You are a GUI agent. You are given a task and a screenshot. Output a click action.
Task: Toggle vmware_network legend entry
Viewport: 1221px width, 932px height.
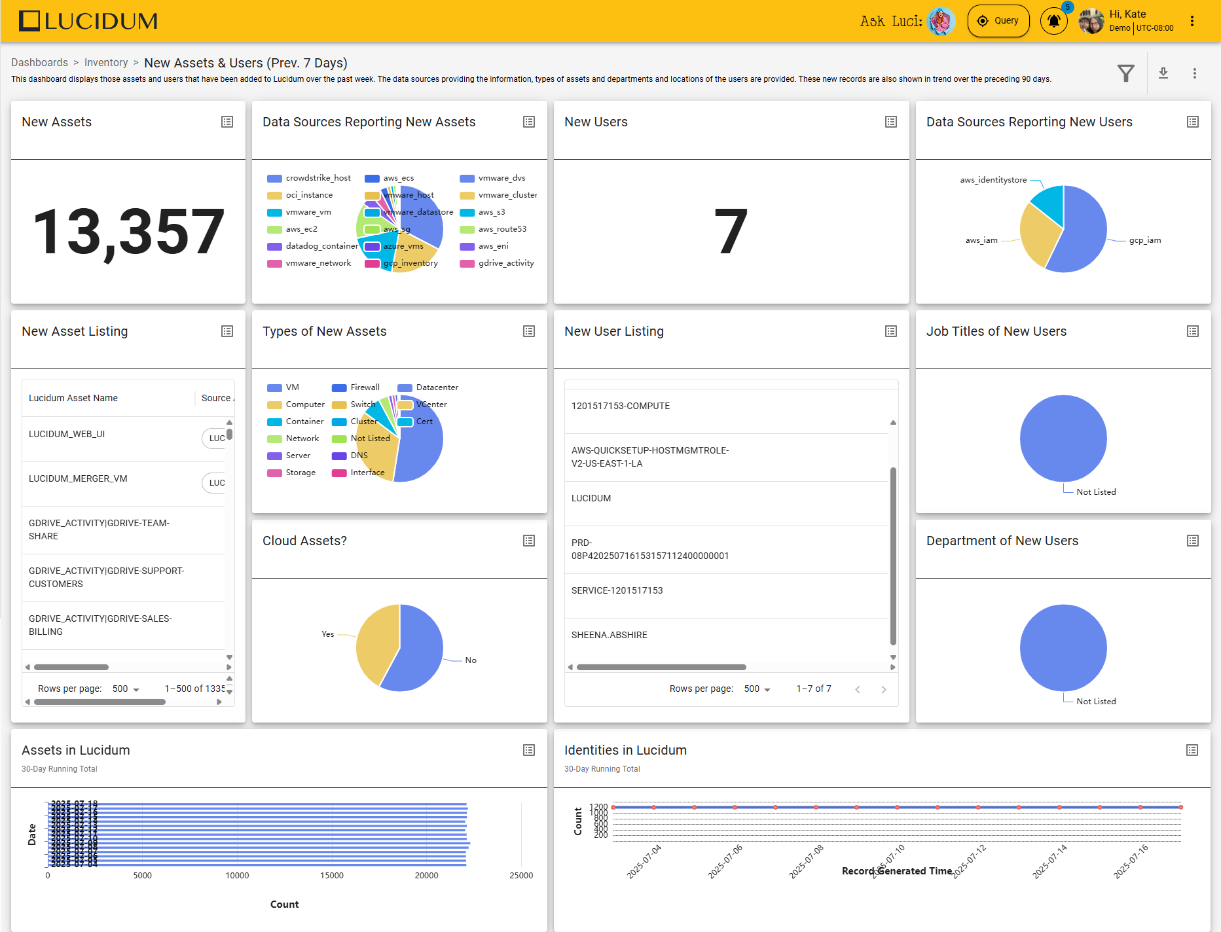(309, 263)
